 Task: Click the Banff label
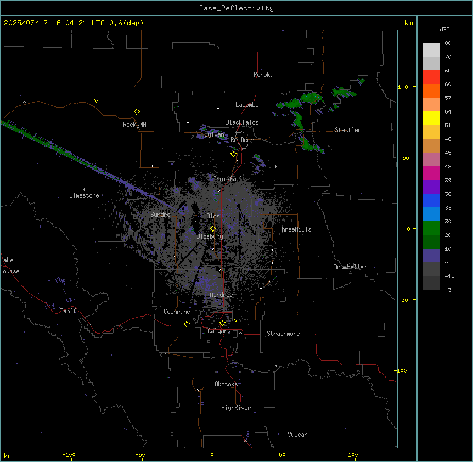(68, 311)
